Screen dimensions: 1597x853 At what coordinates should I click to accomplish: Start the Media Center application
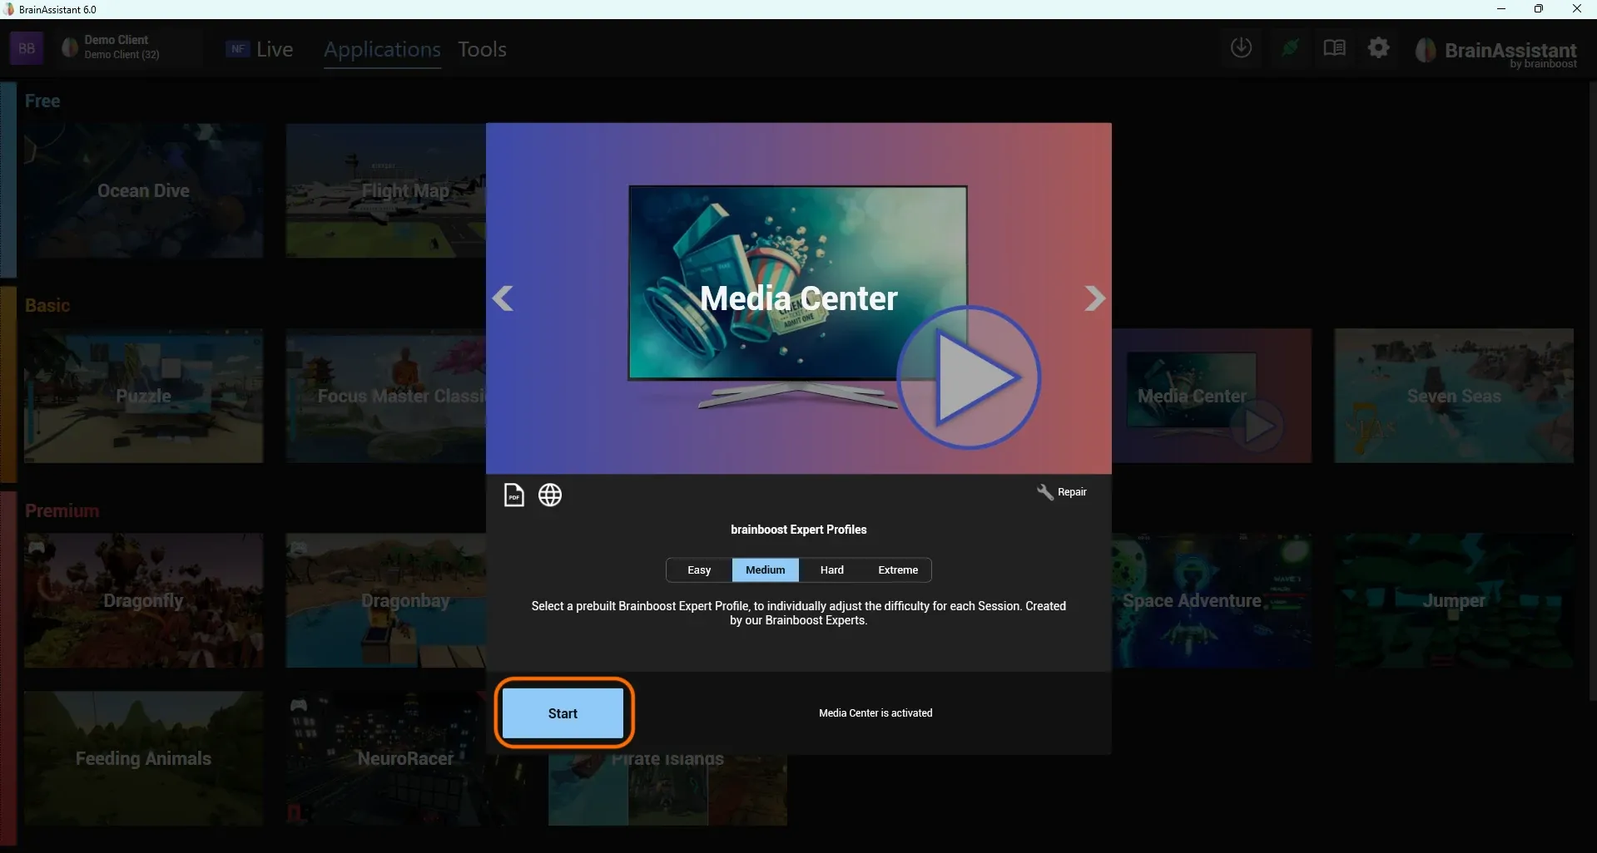(x=563, y=713)
